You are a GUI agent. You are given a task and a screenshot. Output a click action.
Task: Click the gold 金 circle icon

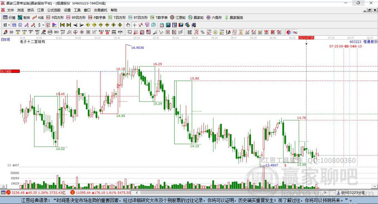215,32
